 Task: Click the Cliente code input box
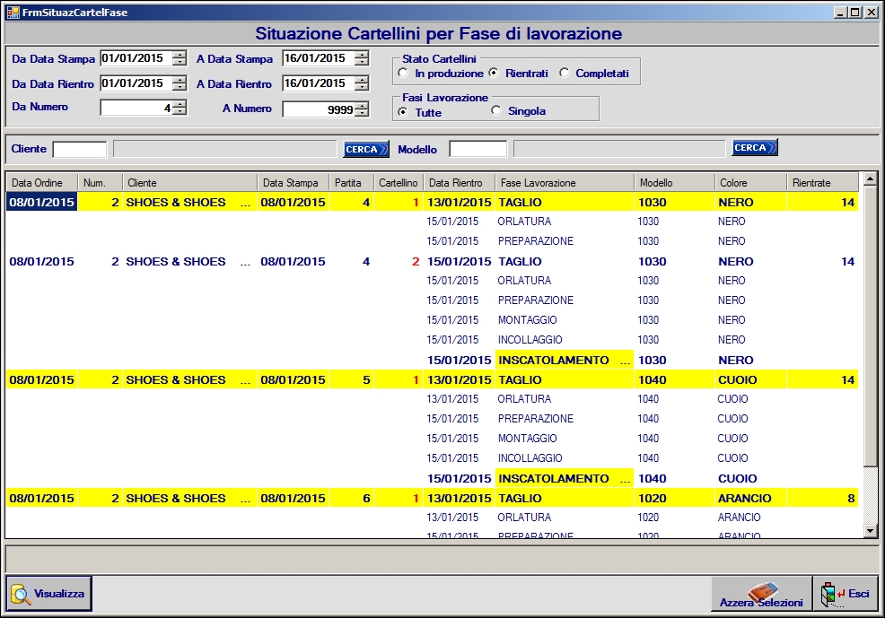click(x=80, y=150)
